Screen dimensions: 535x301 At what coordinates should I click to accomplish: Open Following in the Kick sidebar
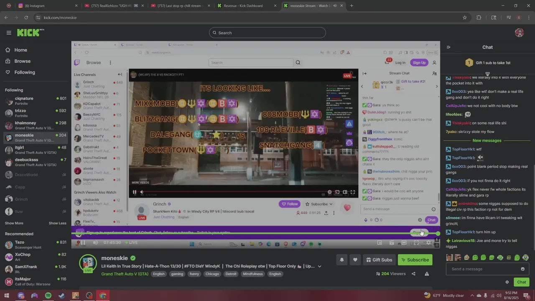tap(20, 72)
